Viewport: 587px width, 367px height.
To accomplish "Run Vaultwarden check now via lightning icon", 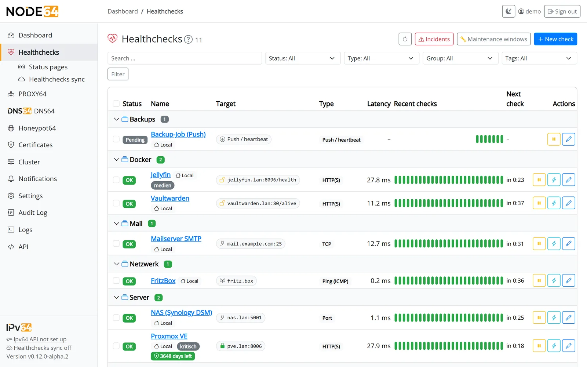I will [x=554, y=203].
